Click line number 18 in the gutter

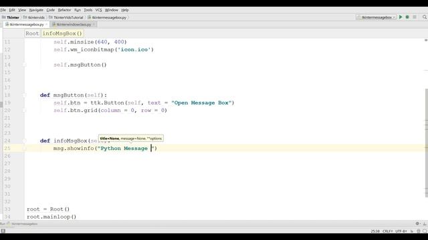pos(7,95)
